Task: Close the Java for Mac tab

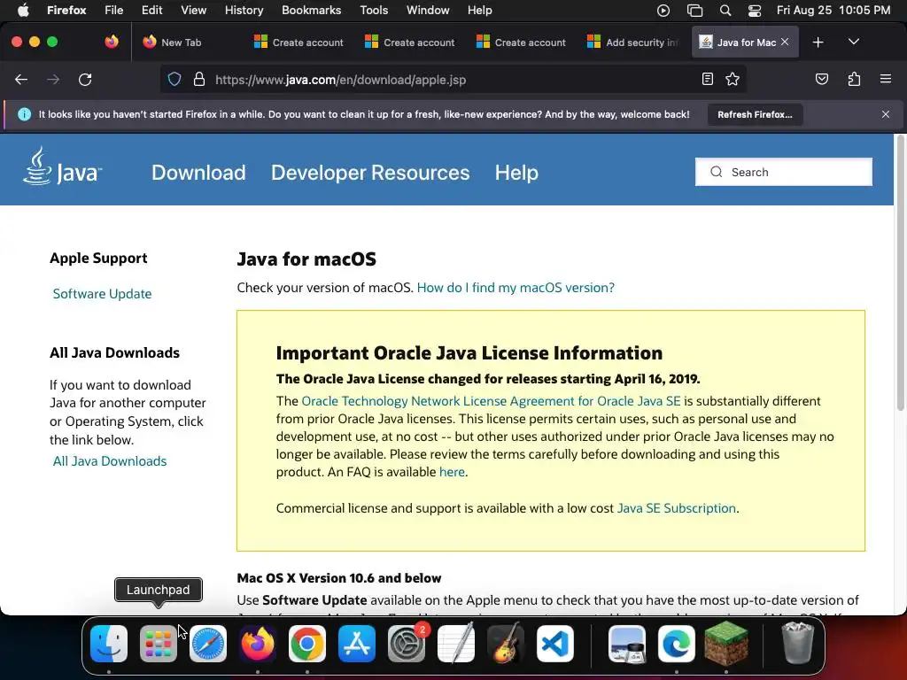Action: pyautogui.click(x=785, y=42)
